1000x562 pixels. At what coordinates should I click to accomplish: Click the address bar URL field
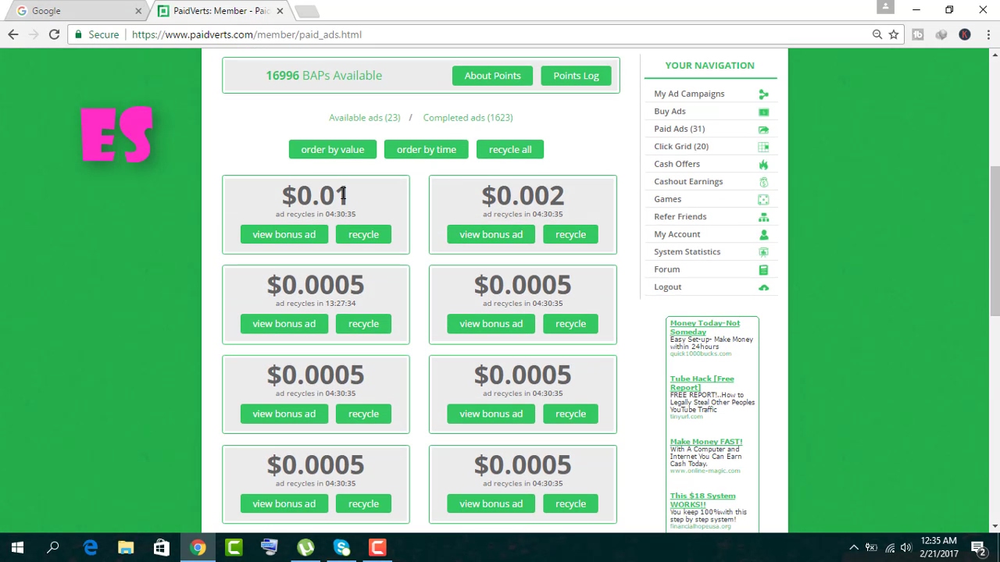[x=500, y=34]
